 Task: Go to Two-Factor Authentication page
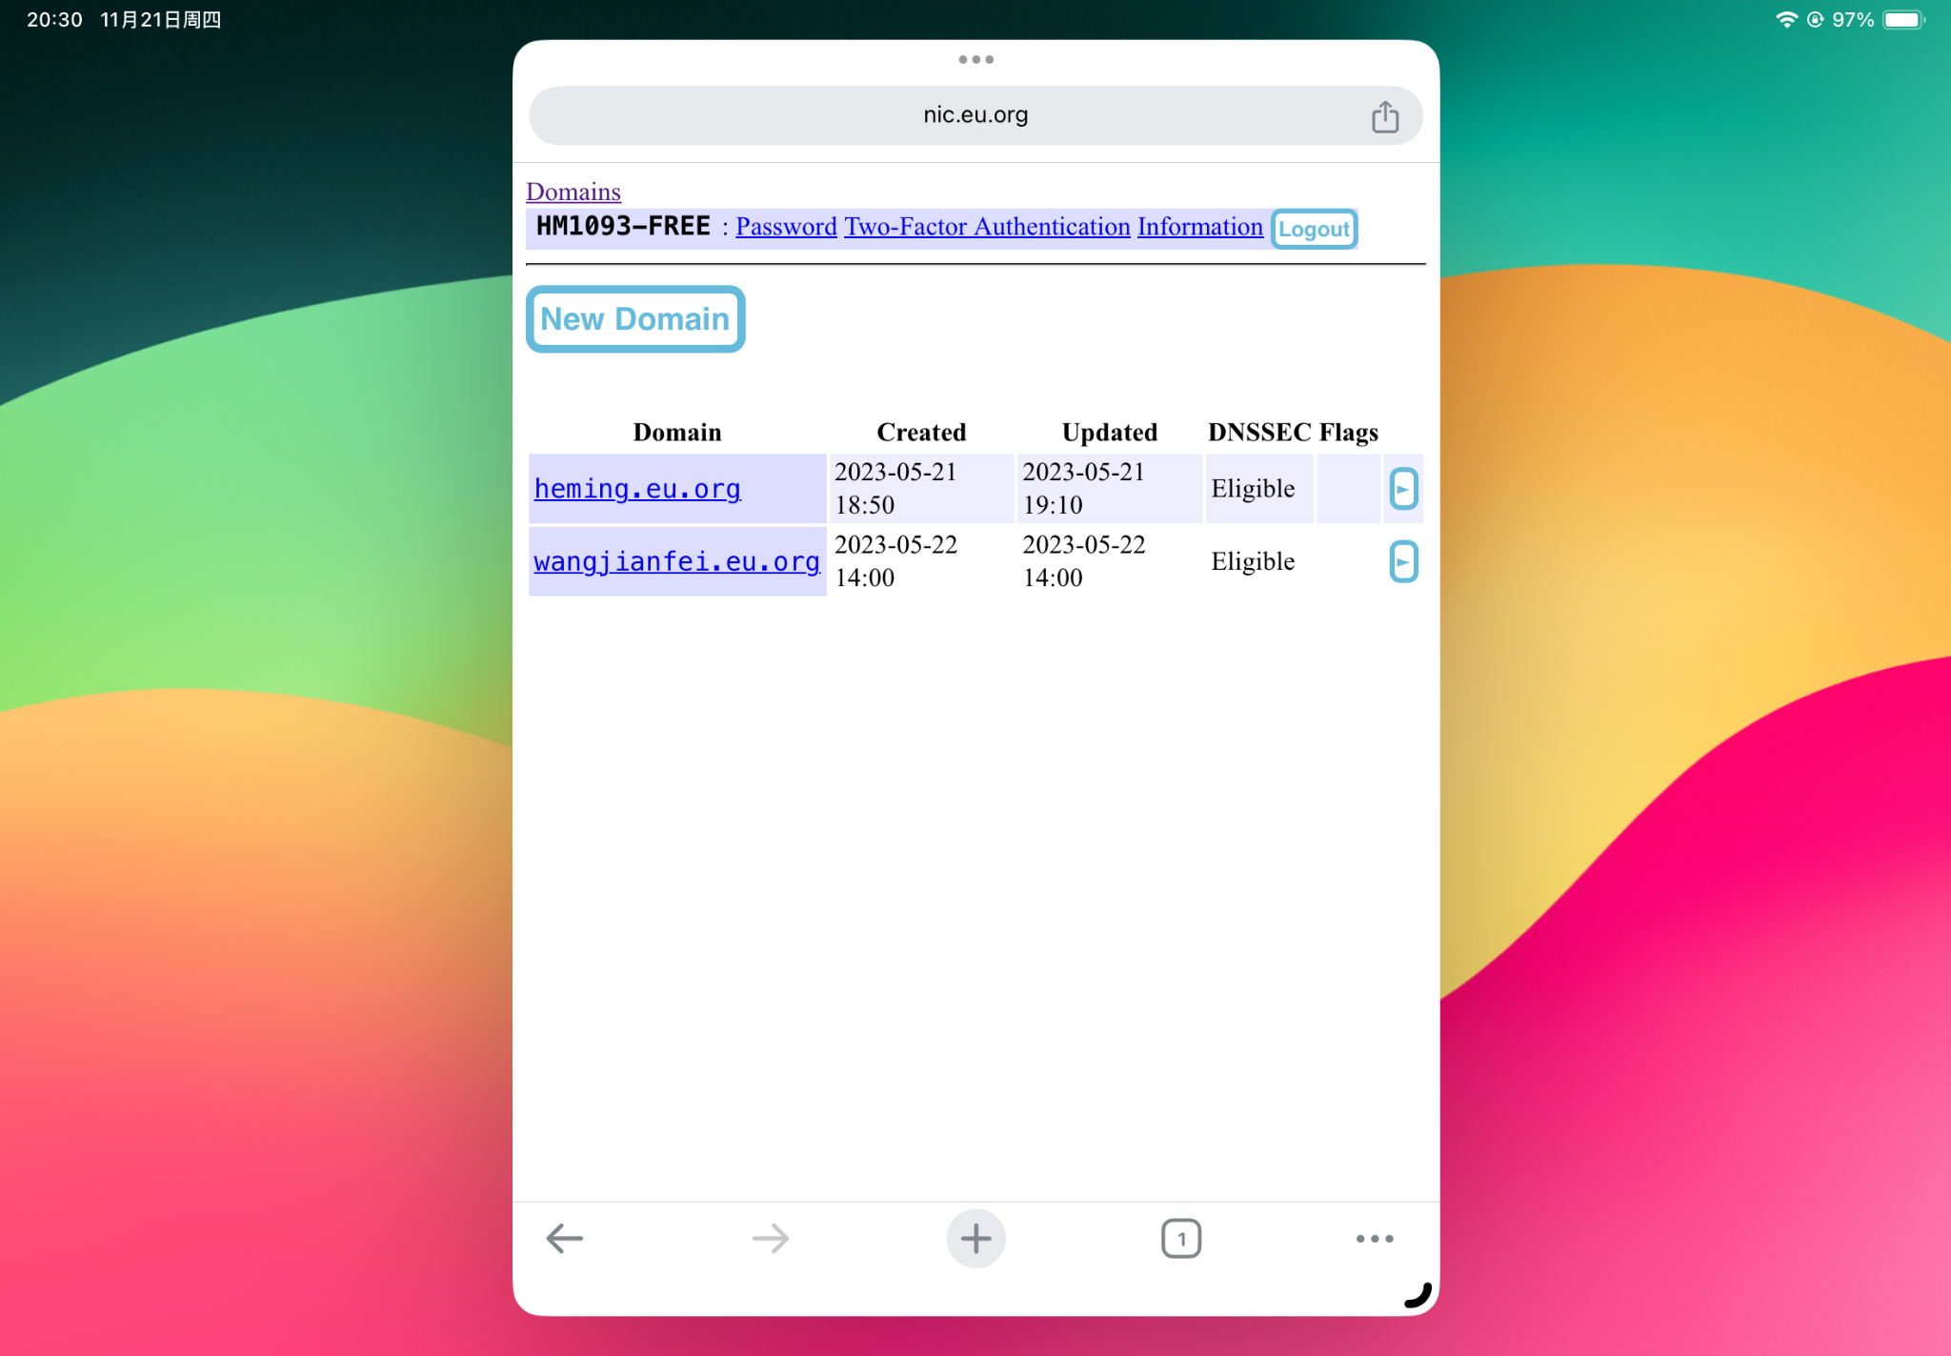coord(987,227)
